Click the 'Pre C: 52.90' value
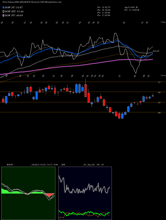Image resolution: width=166 pixels, height=220 pixels. click(x=104, y=15)
